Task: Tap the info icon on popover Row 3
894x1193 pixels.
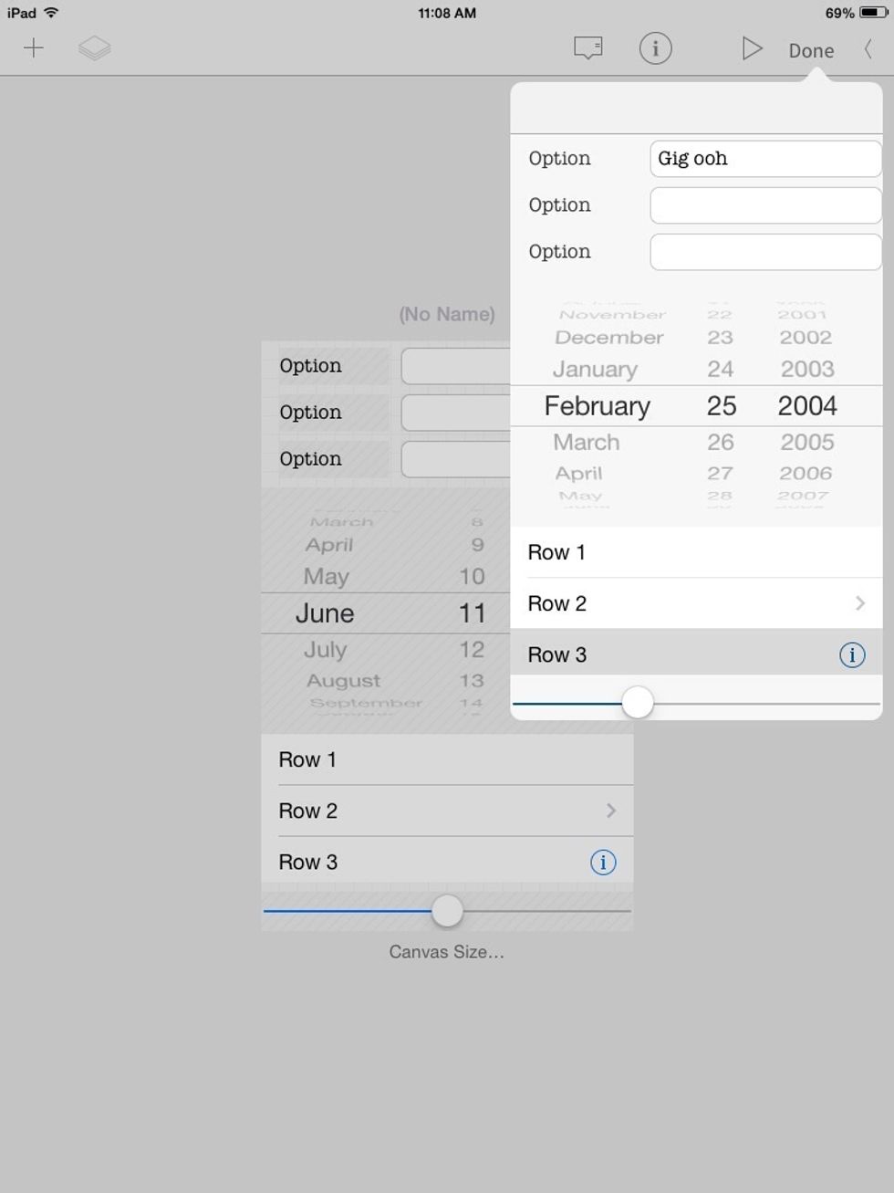Action: pyautogui.click(x=851, y=654)
